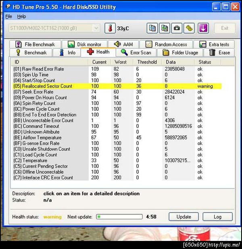Click the AAM speaker icon
Viewport: 242px width, 249px height.
point(117,44)
